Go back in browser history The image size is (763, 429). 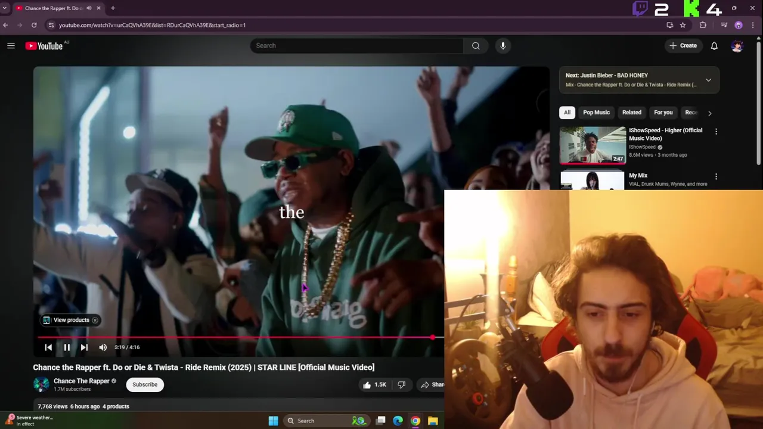tap(5, 25)
